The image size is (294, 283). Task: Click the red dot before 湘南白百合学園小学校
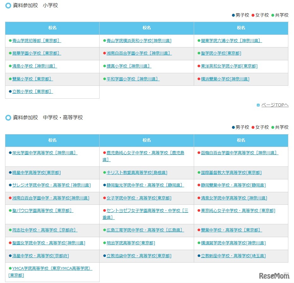coord(104,53)
